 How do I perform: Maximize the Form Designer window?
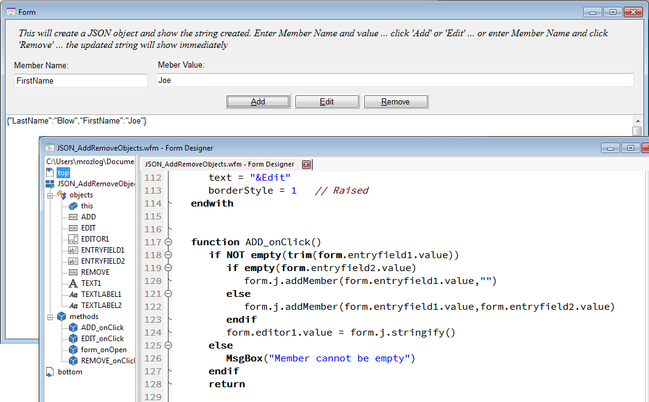click(631, 148)
